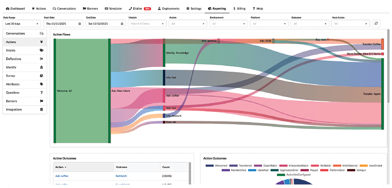Open the Simulator tab
Image resolution: width=392 pixels, height=188 pixels.
[114, 9]
